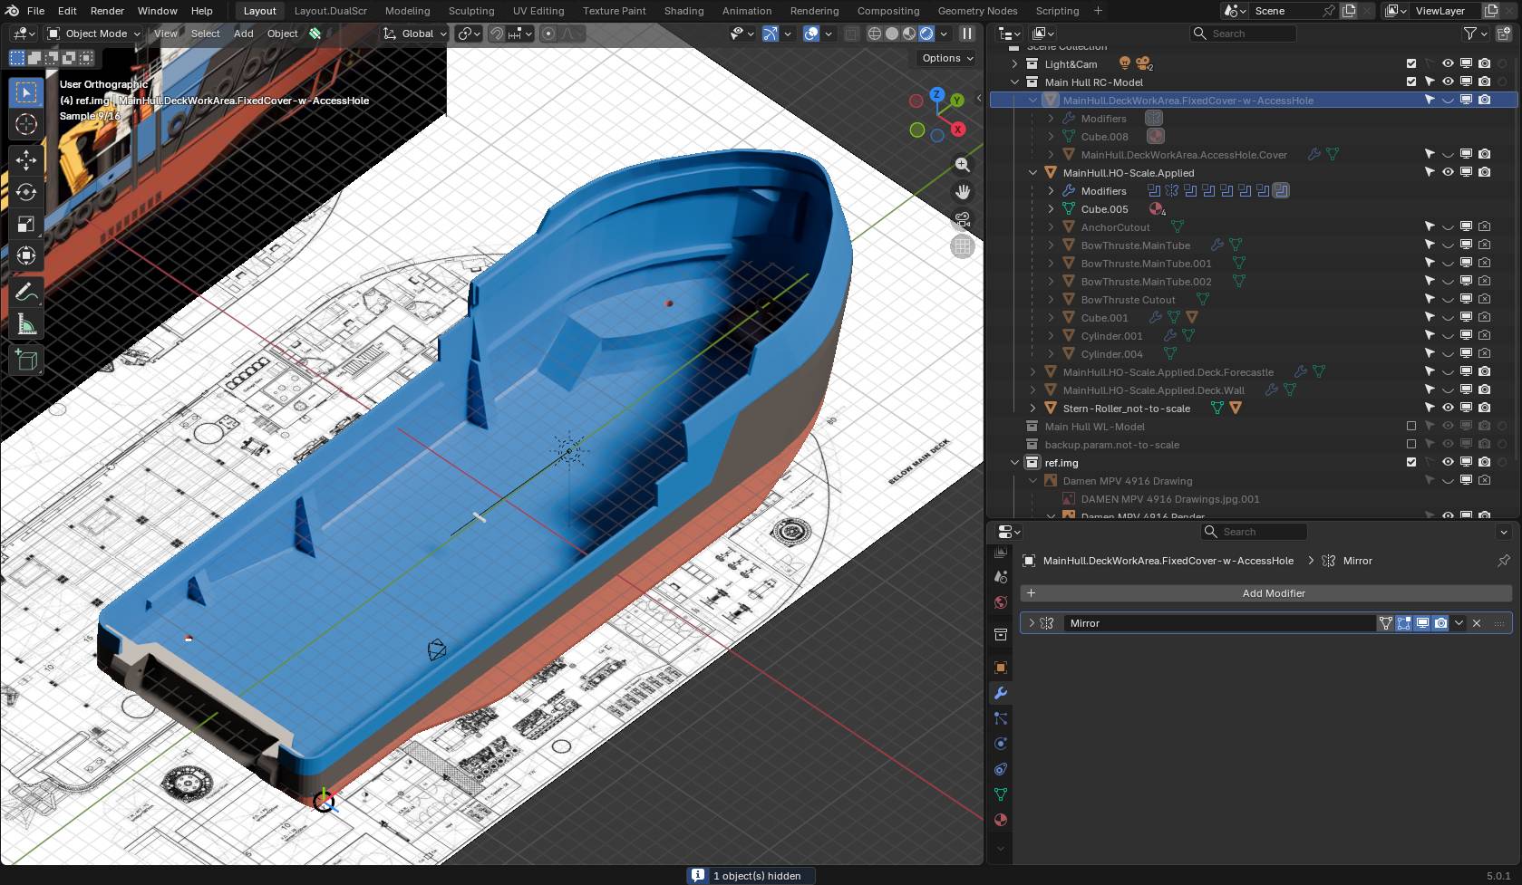Uncheck the Light&Cam collection checkbox
This screenshot has width=1522, height=885.
tap(1411, 63)
